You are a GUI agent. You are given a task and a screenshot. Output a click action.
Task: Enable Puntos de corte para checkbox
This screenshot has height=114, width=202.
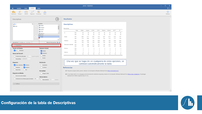tap(15, 56)
